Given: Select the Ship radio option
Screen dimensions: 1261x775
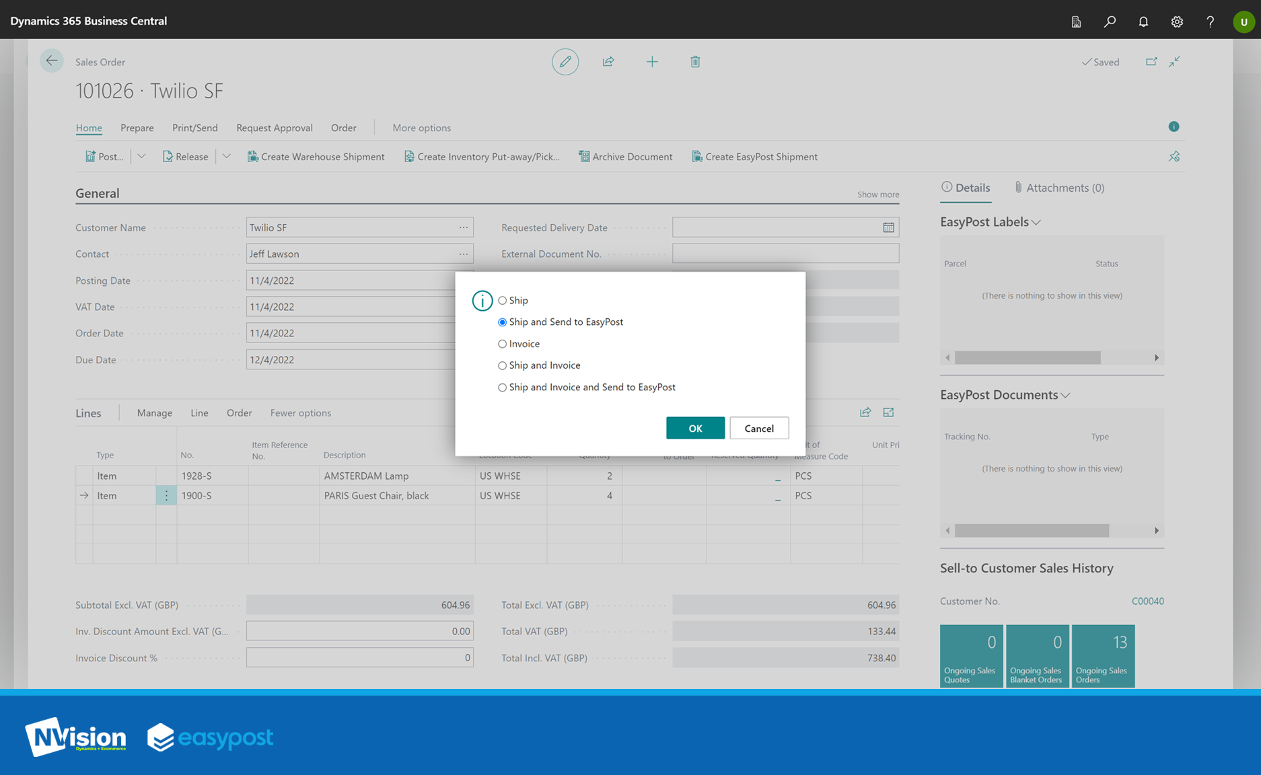Looking at the screenshot, I should pyautogui.click(x=502, y=301).
